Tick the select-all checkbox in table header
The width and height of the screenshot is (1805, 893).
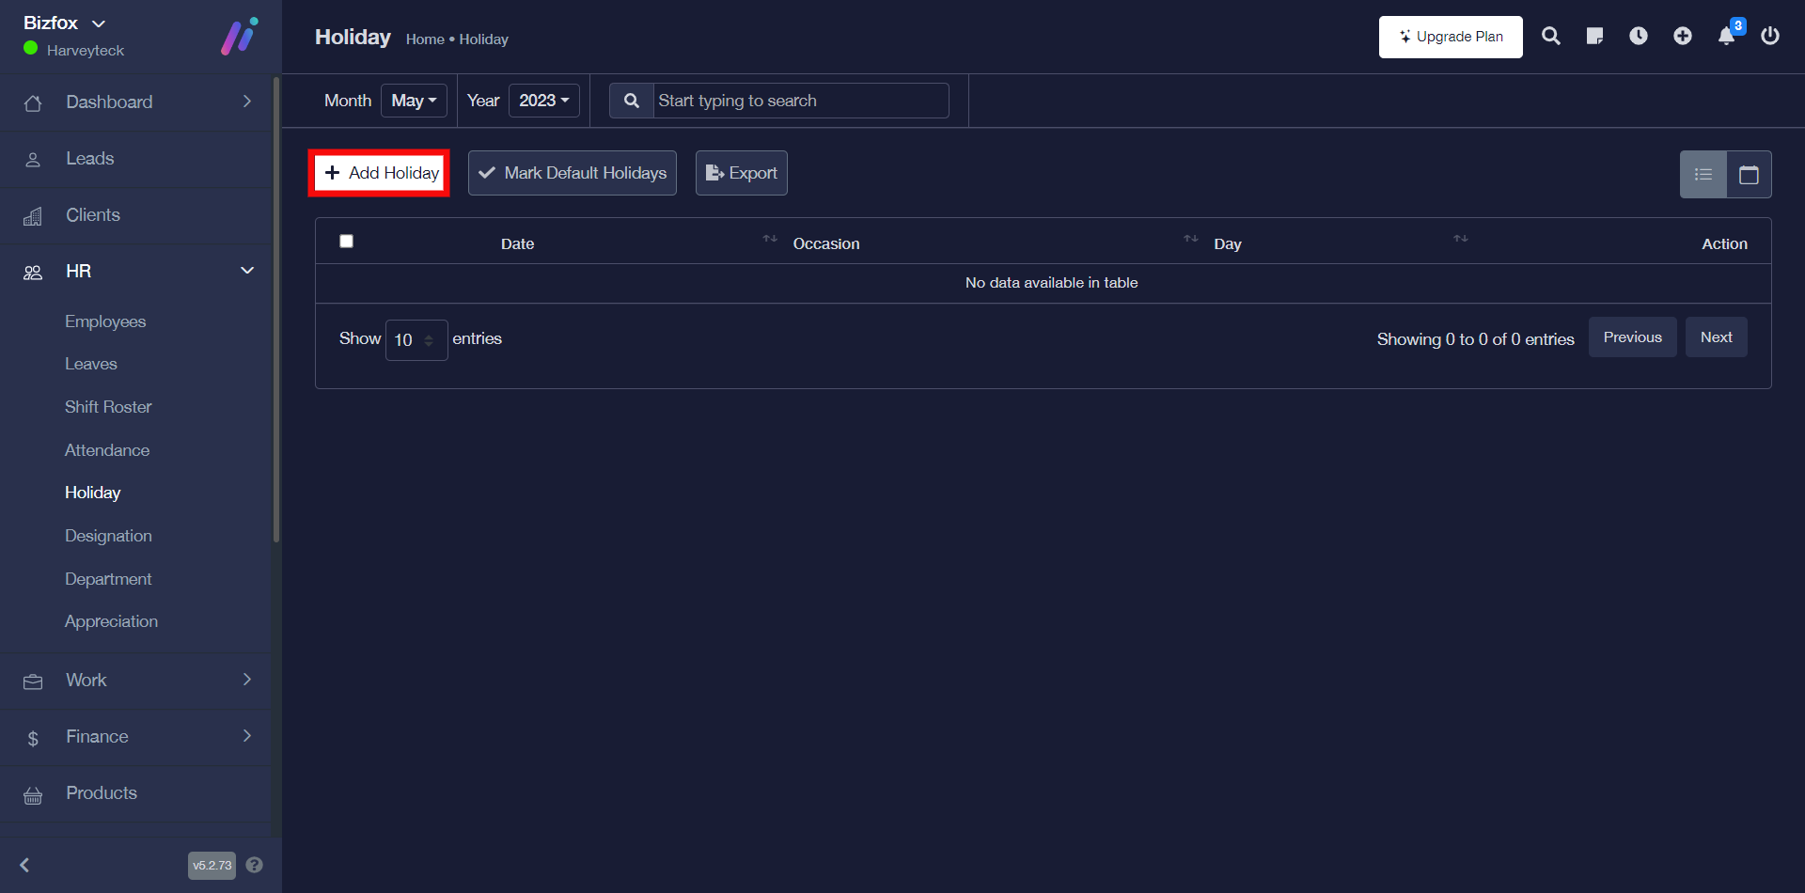[x=346, y=242]
